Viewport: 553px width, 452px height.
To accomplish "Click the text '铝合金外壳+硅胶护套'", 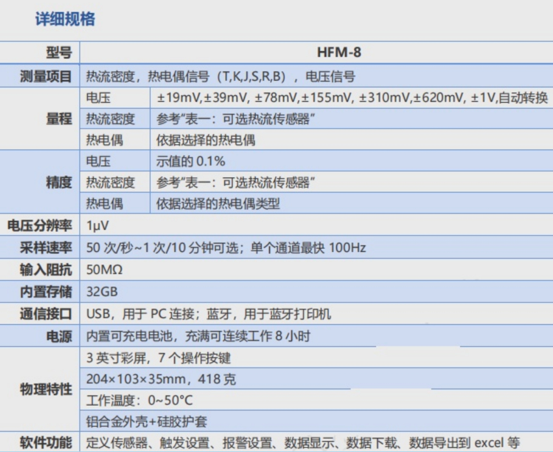I will [x=147, y=421].
